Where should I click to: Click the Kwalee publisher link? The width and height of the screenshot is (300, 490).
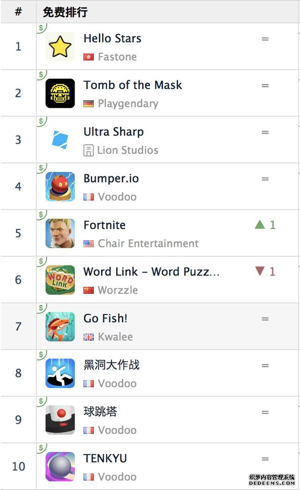pyautogui.click(x=115, y=337)
